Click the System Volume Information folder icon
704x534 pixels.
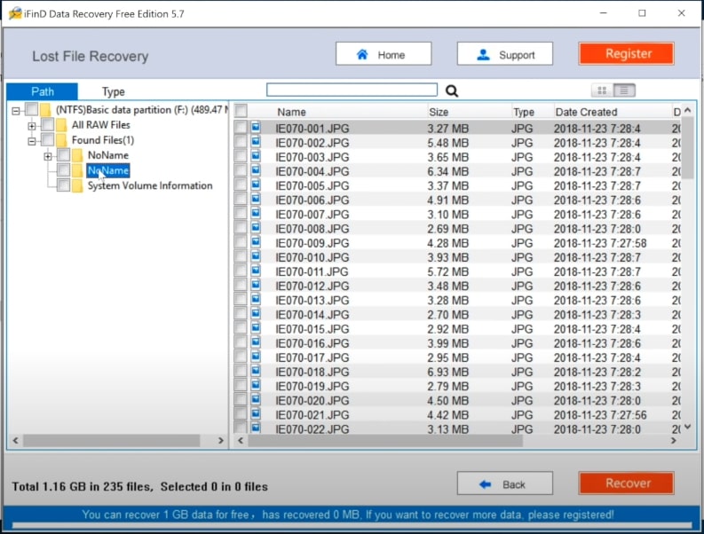click(x=77, y=185)
